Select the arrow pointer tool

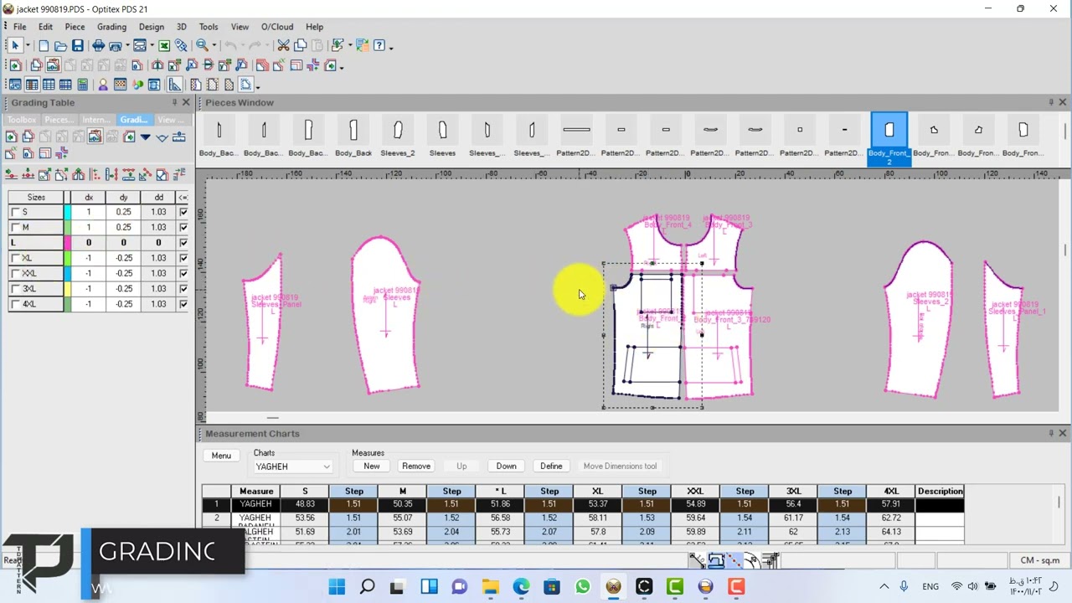click(15, 45)
